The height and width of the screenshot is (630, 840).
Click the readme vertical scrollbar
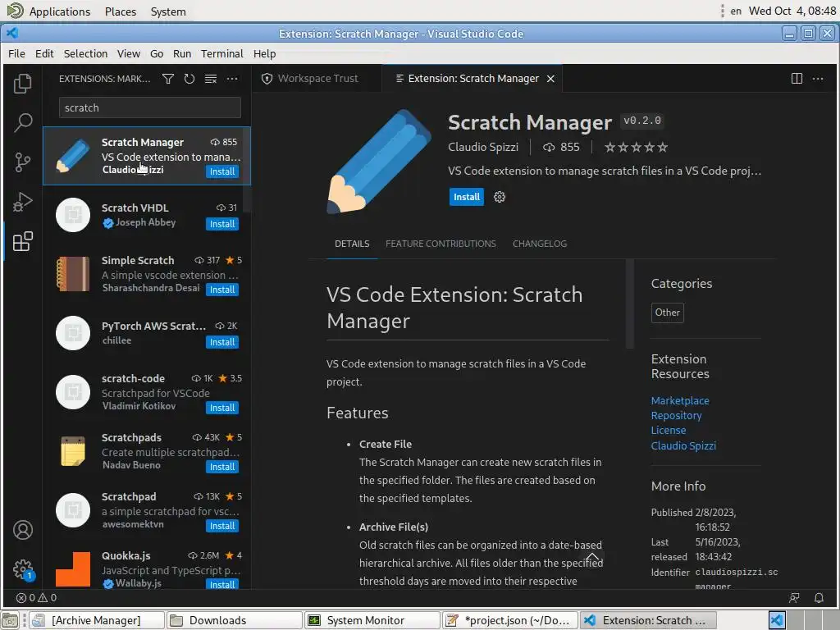629,304
